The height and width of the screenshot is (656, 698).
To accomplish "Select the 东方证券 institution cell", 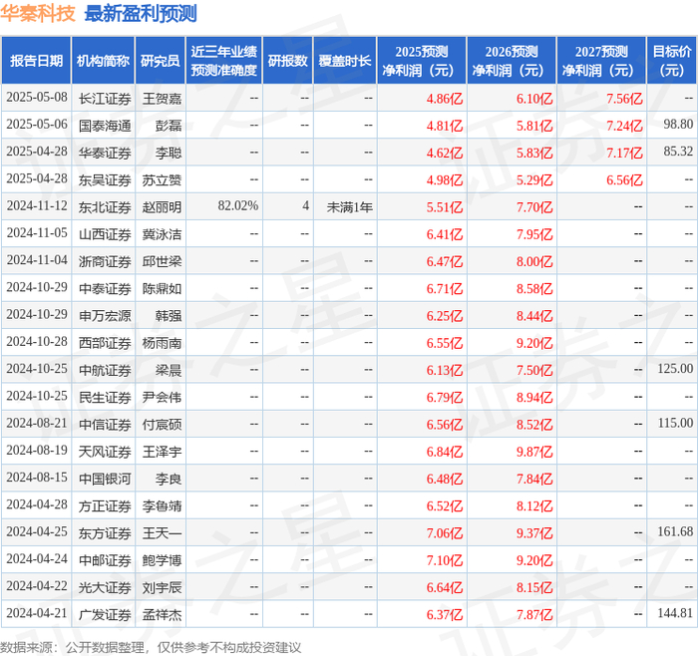I will (x=105, y=532).
